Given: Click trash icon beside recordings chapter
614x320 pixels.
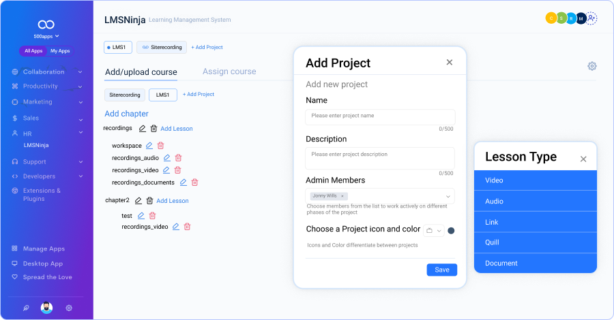Looking at the screenshot, I should click(153, 129).
